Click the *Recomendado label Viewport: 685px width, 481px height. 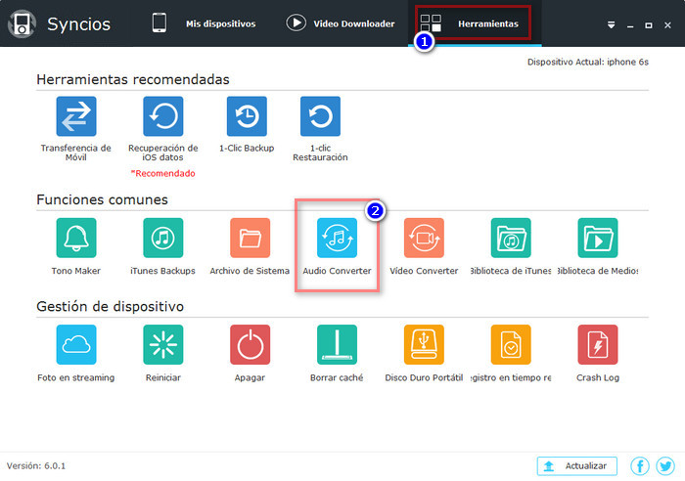point(163,173)
